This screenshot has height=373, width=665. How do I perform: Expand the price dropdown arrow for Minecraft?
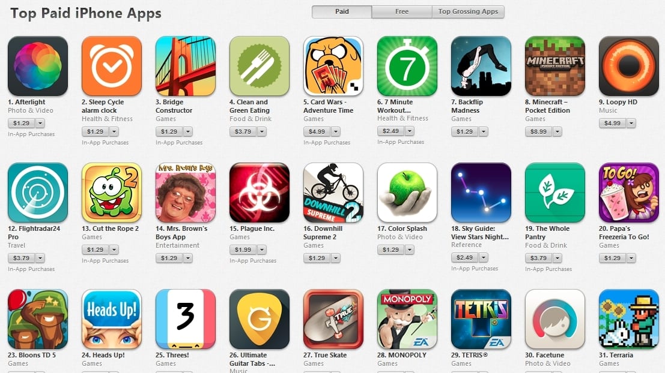[x=557, y=132]
